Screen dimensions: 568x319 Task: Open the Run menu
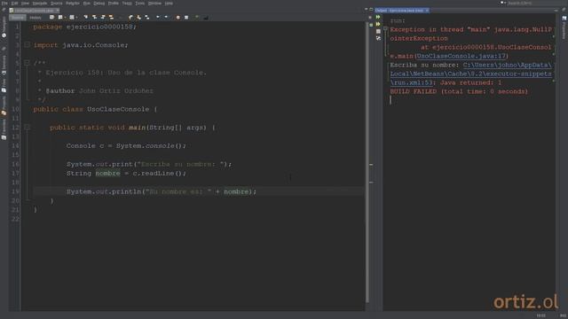pos(87,4)
